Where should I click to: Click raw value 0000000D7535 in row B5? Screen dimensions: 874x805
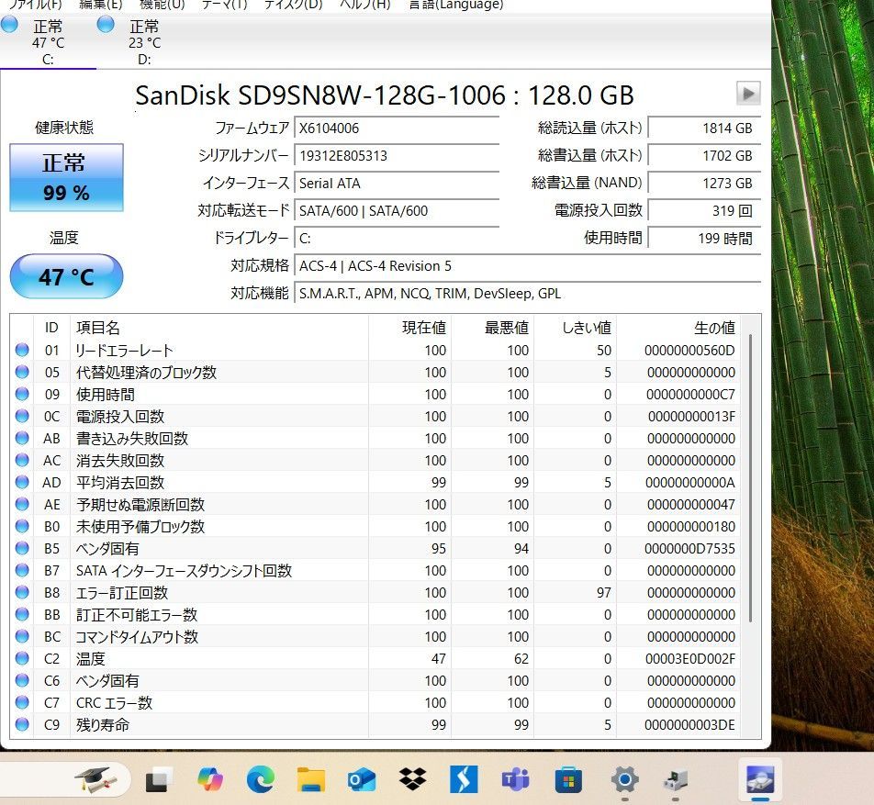(689, 549)
